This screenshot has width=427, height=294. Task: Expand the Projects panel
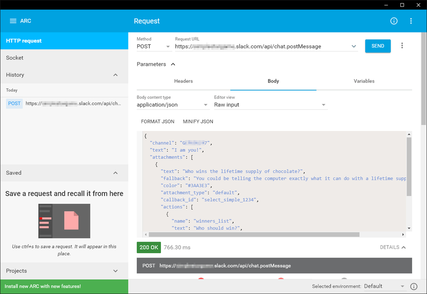coord(116,271)
